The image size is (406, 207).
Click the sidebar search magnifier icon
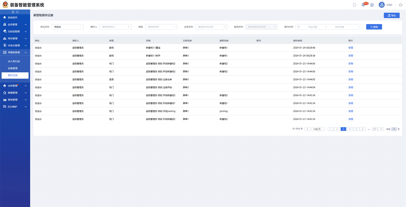[x=17, y=12]
